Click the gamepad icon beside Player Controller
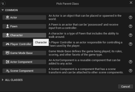 tap(7, 44)
